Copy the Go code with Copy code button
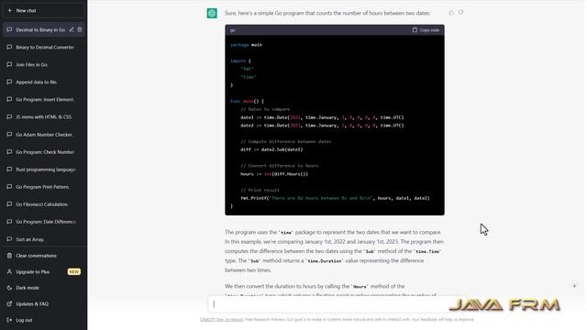Image resolution: width=587 pixels, height=330 pixels. [x=426, y=30]
